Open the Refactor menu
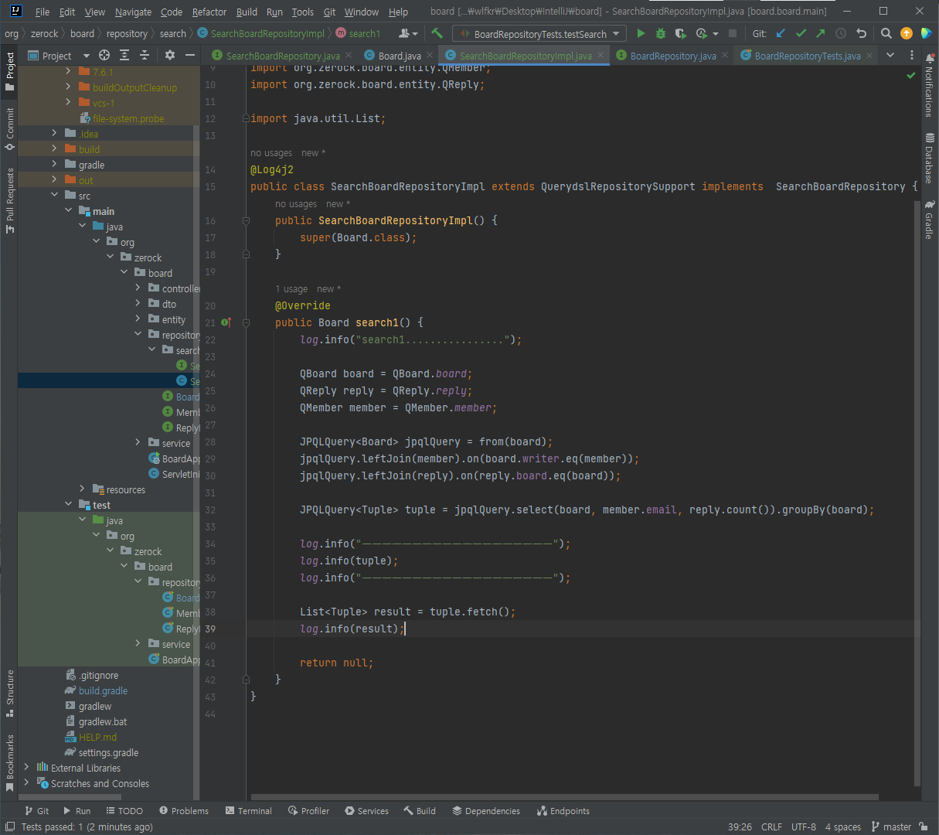The width and height of the screenshot is (939, 835). point(209,12)
